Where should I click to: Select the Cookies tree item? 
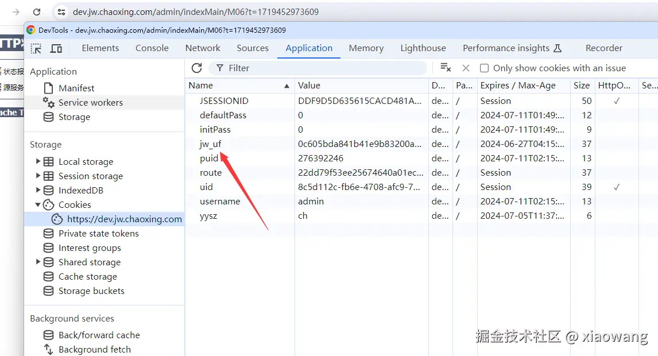click(x=75, y=204)
